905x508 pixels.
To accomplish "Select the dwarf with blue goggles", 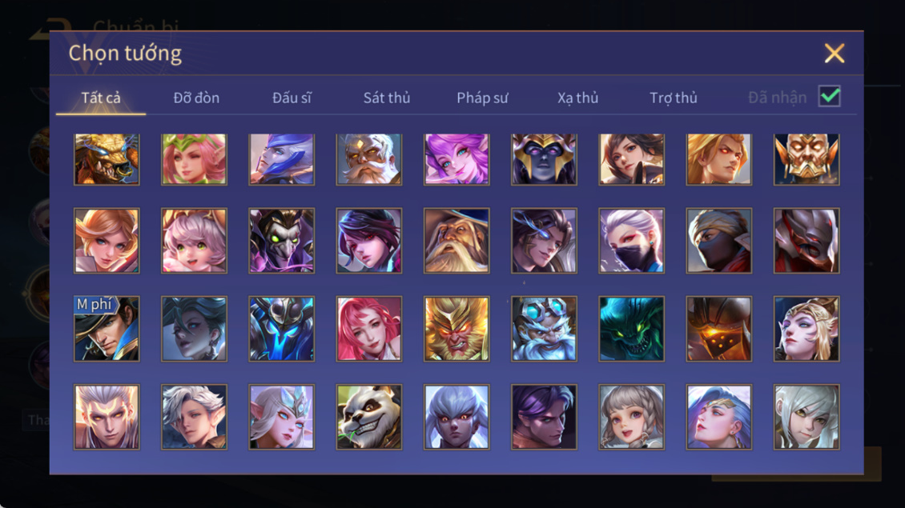I will [x=544, y=329].
